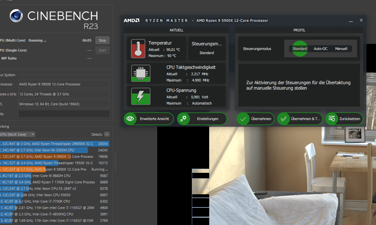Click the checkmark icon of Übernehmen & T...

pos(283,119)
